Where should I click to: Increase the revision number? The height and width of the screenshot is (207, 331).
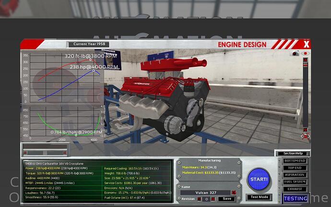[x=213, y=198]
